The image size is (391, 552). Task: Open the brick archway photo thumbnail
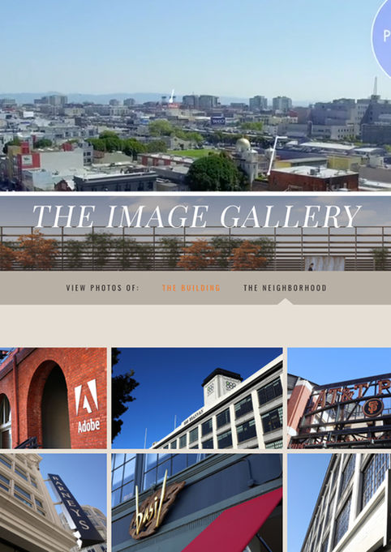pos(54,398)
